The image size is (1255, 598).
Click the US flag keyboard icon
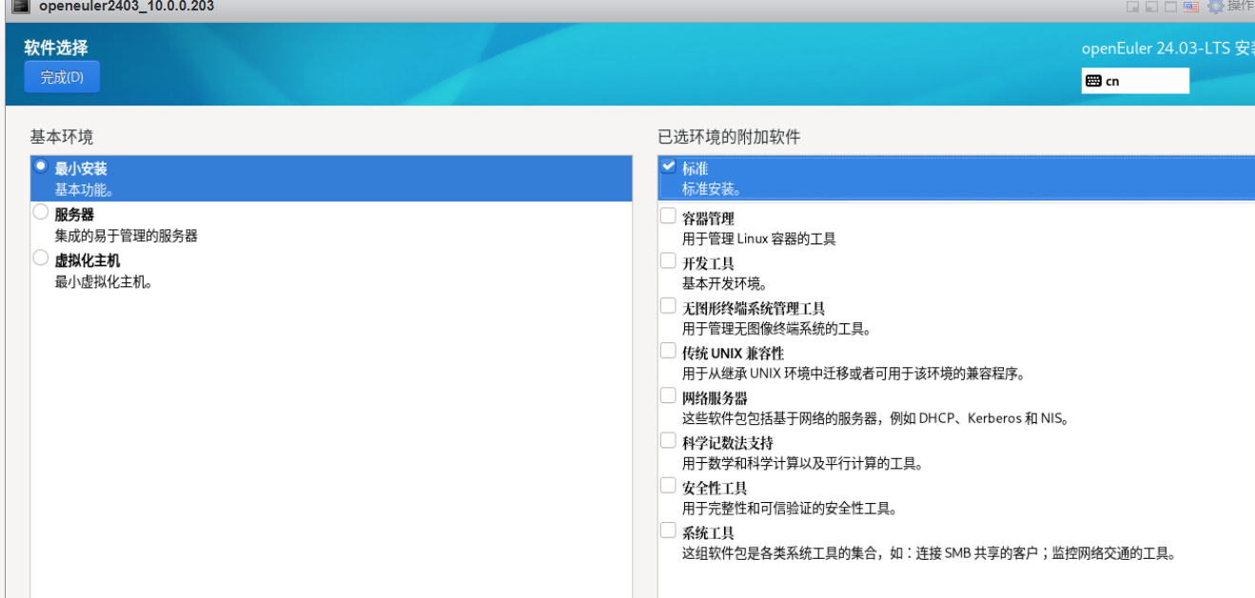click(x=1190, y=7)
